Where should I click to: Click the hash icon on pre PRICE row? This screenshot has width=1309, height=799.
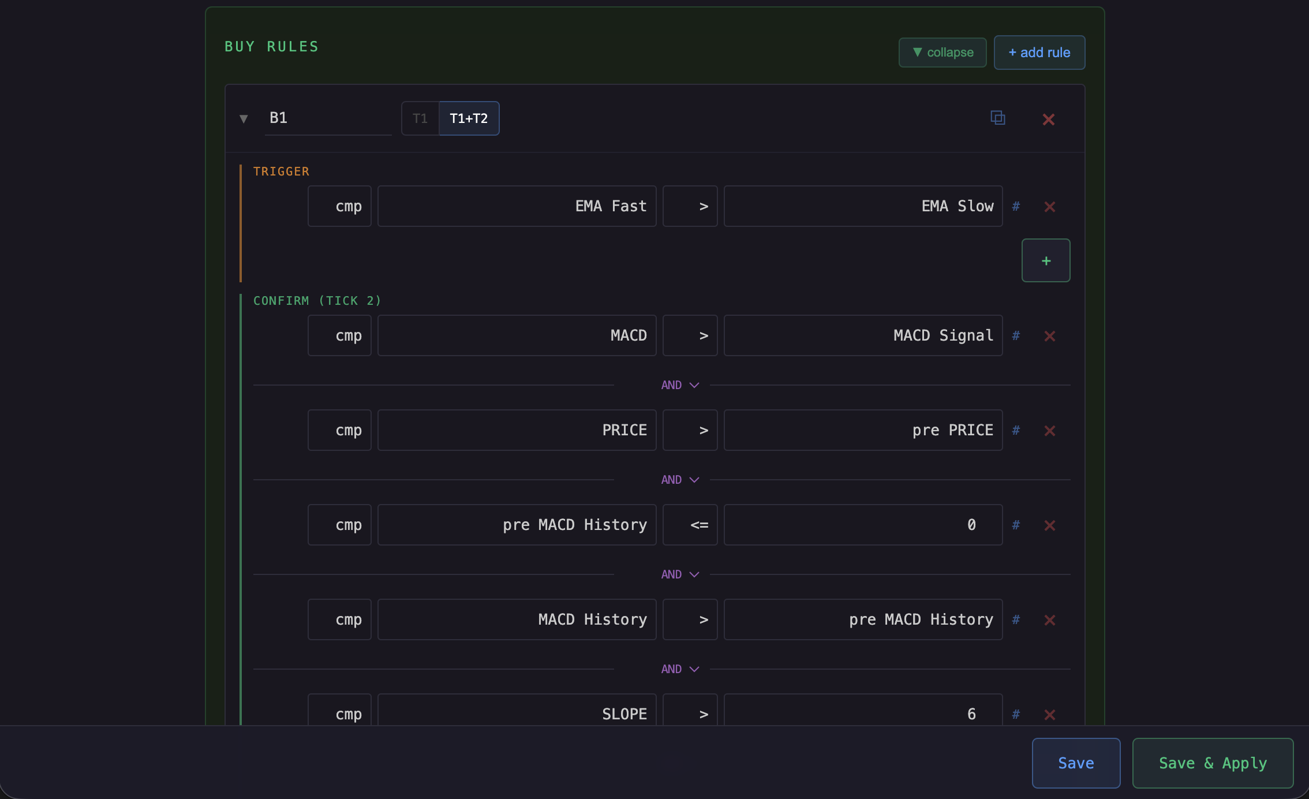[1016, 430]
